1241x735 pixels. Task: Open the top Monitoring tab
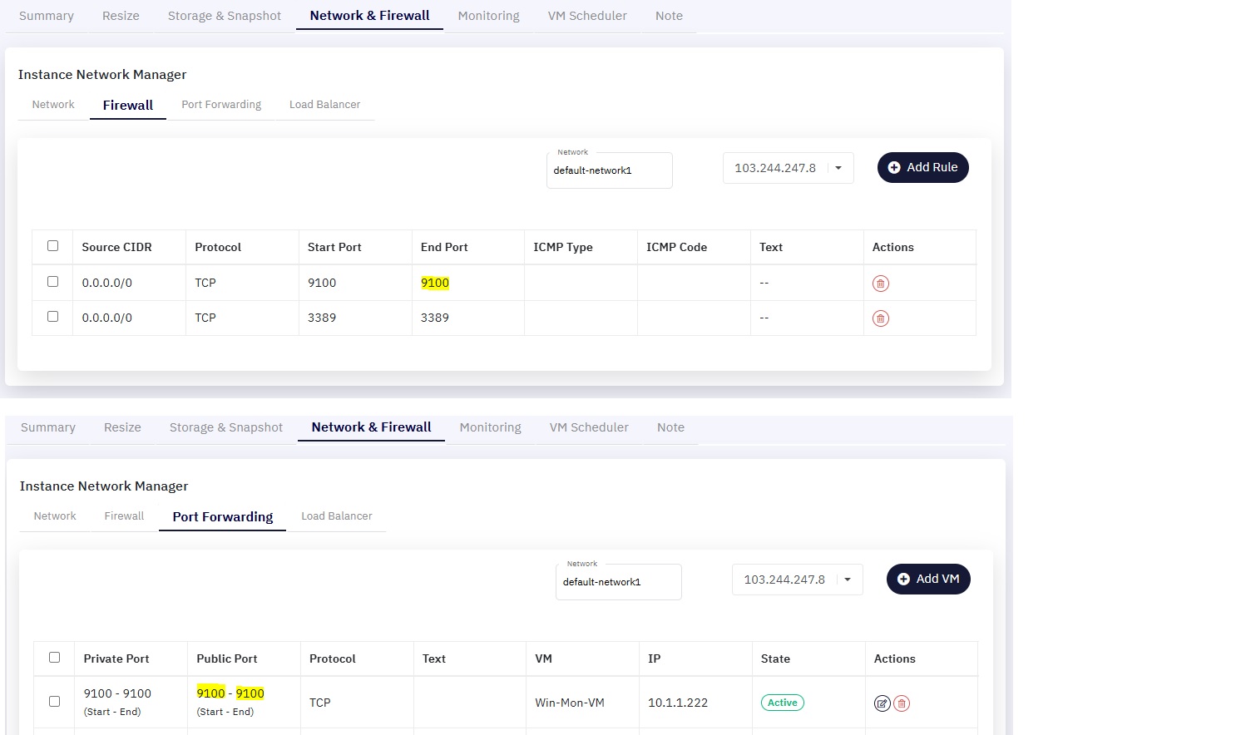click(x=489, y=16)
